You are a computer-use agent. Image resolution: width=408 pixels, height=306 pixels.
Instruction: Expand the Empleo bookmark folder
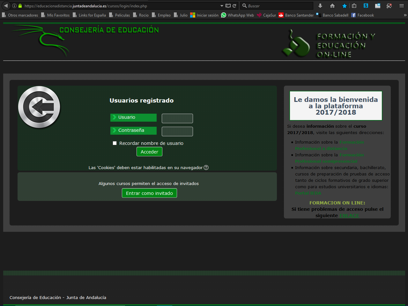161,15
